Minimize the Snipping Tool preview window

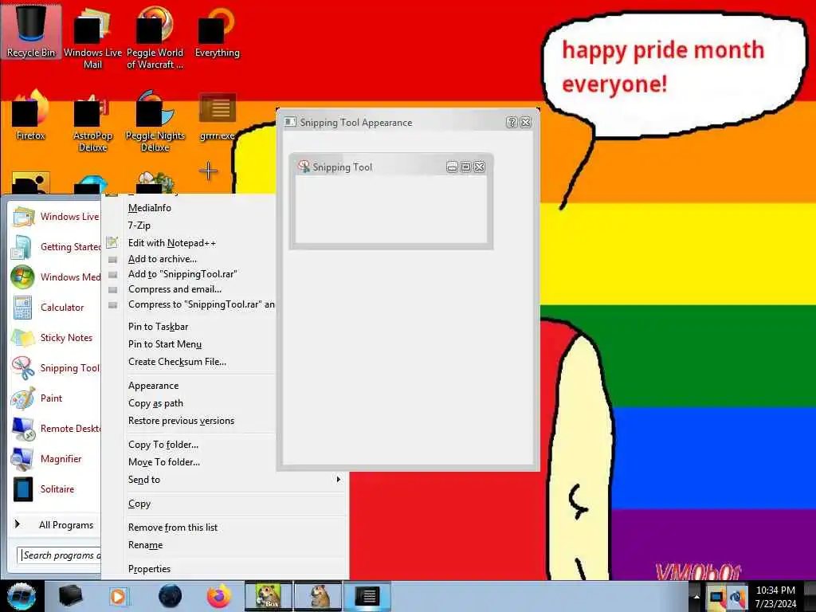click(452, 167)
